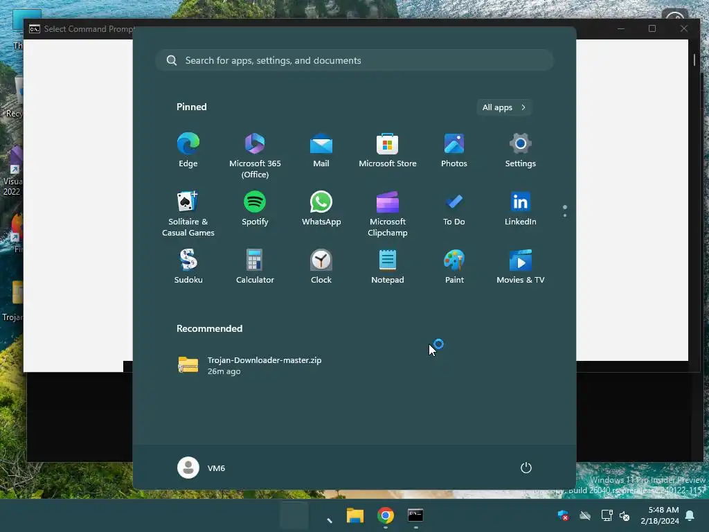709x532 pixels.
Task: Maximize the Command Prompt window
Action: (652, 28)
